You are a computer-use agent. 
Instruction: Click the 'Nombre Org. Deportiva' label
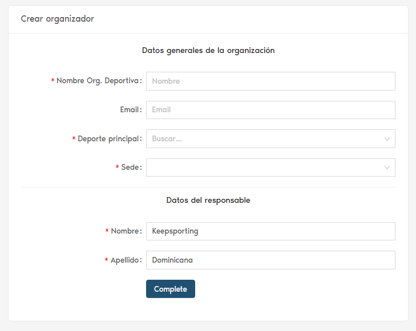point(98,81)
